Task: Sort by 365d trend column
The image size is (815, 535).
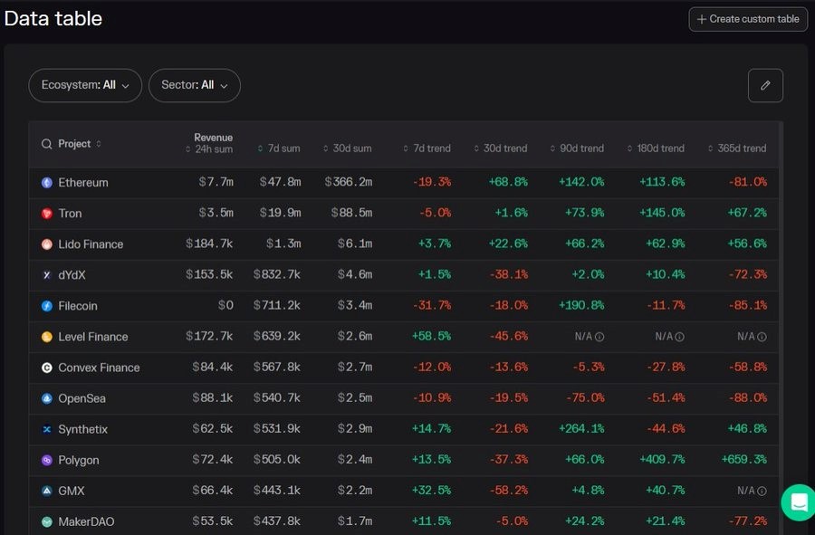Action: [x=736, y=148]
